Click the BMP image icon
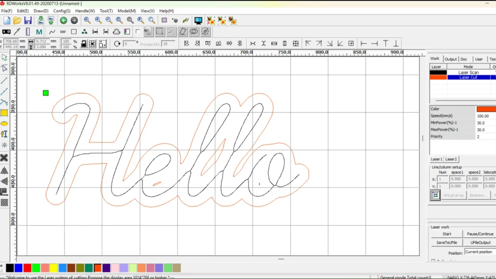The height and width of the screenshot is (279, 496). (63, 31)
